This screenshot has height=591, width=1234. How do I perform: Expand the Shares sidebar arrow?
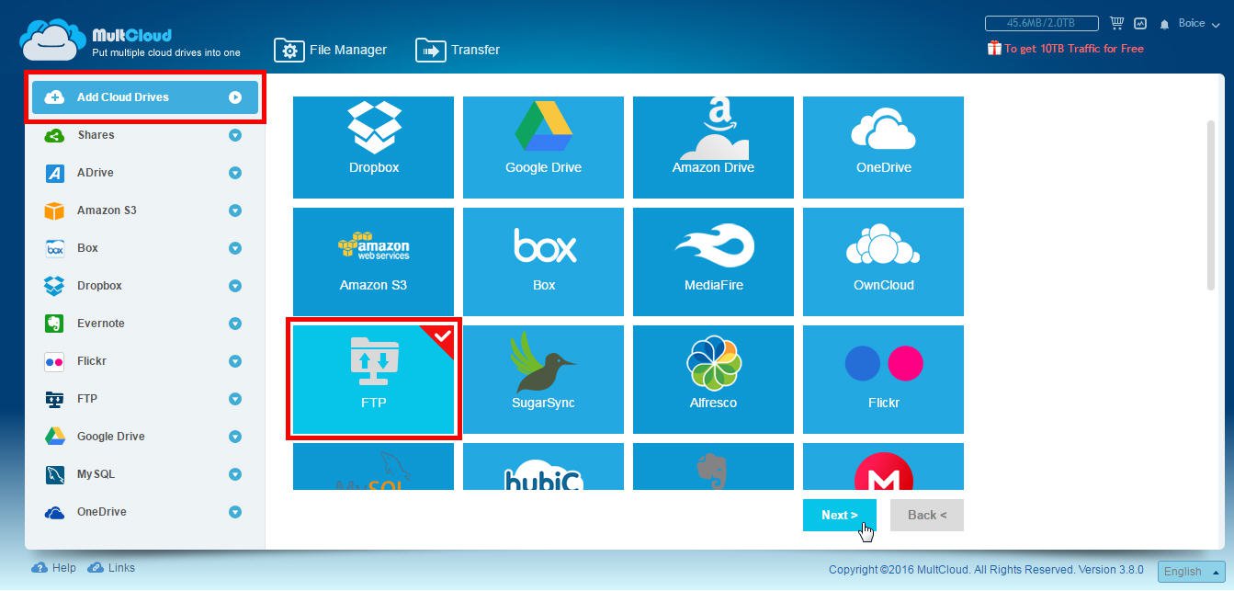pyautogui.click(x=235, y=135)
